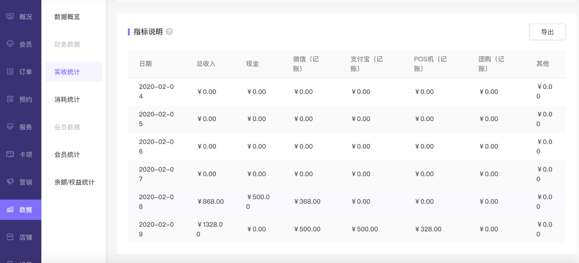Click the ¥368.00 WeChat cell

[x=307, y=201]
